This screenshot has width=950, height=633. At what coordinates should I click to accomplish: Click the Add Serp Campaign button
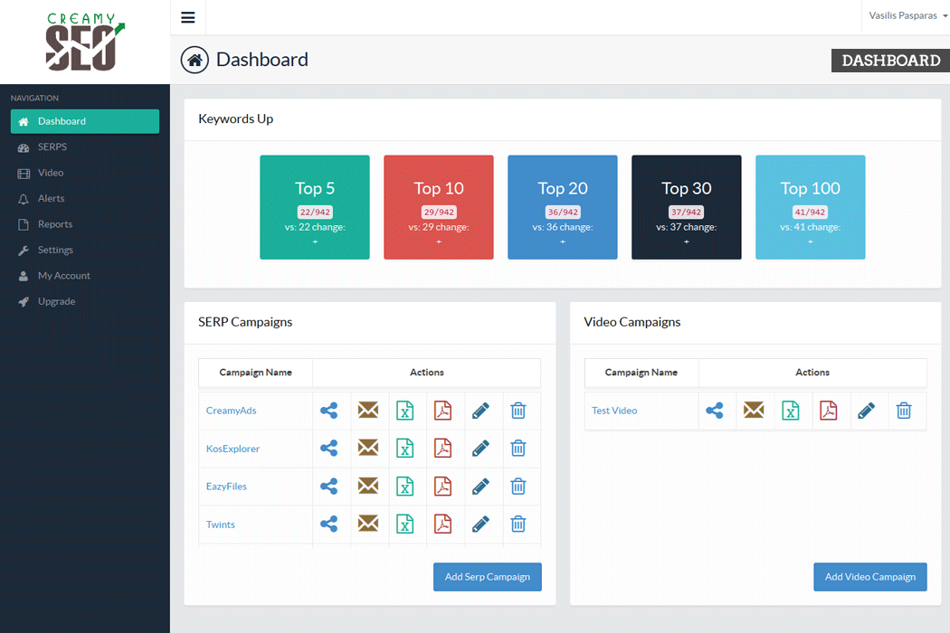coord(487,577)
